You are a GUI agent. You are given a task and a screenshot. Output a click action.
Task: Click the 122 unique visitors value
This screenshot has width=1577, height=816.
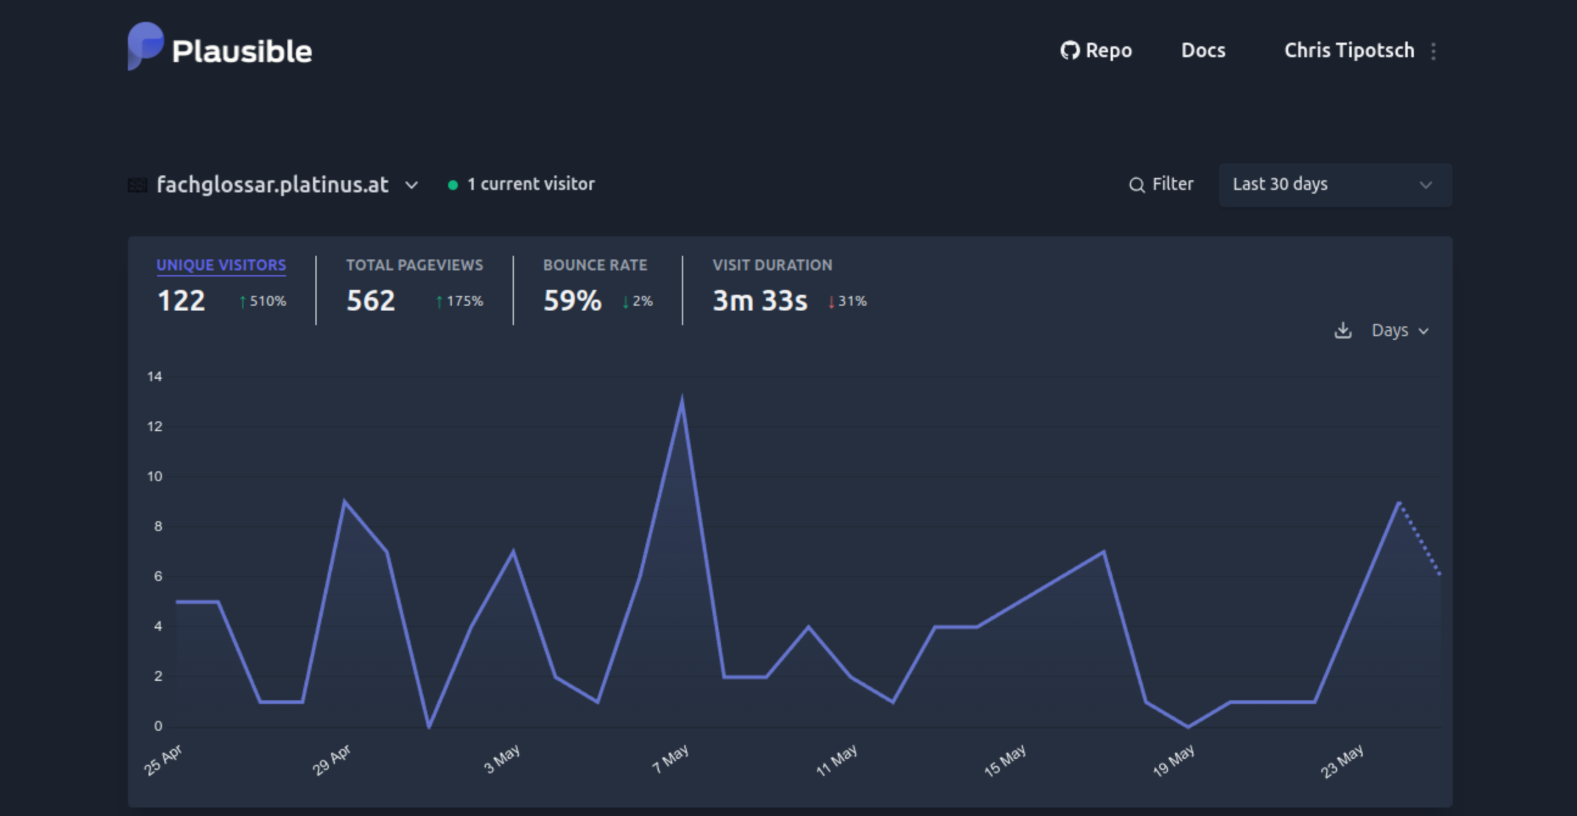181,301
